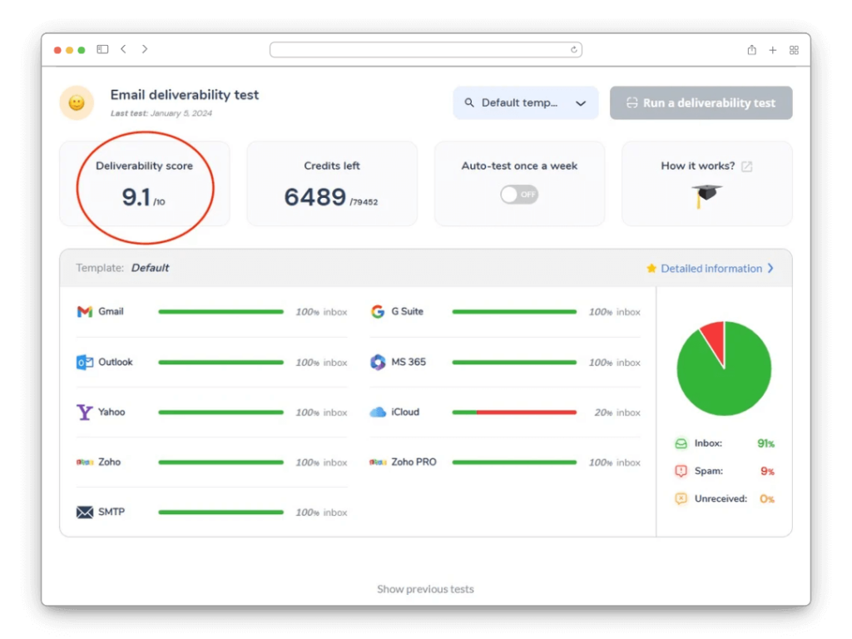Click the Spam legend icon
Image resolution: width=852 pixels, height=639 pixels.
coord(681,471)
